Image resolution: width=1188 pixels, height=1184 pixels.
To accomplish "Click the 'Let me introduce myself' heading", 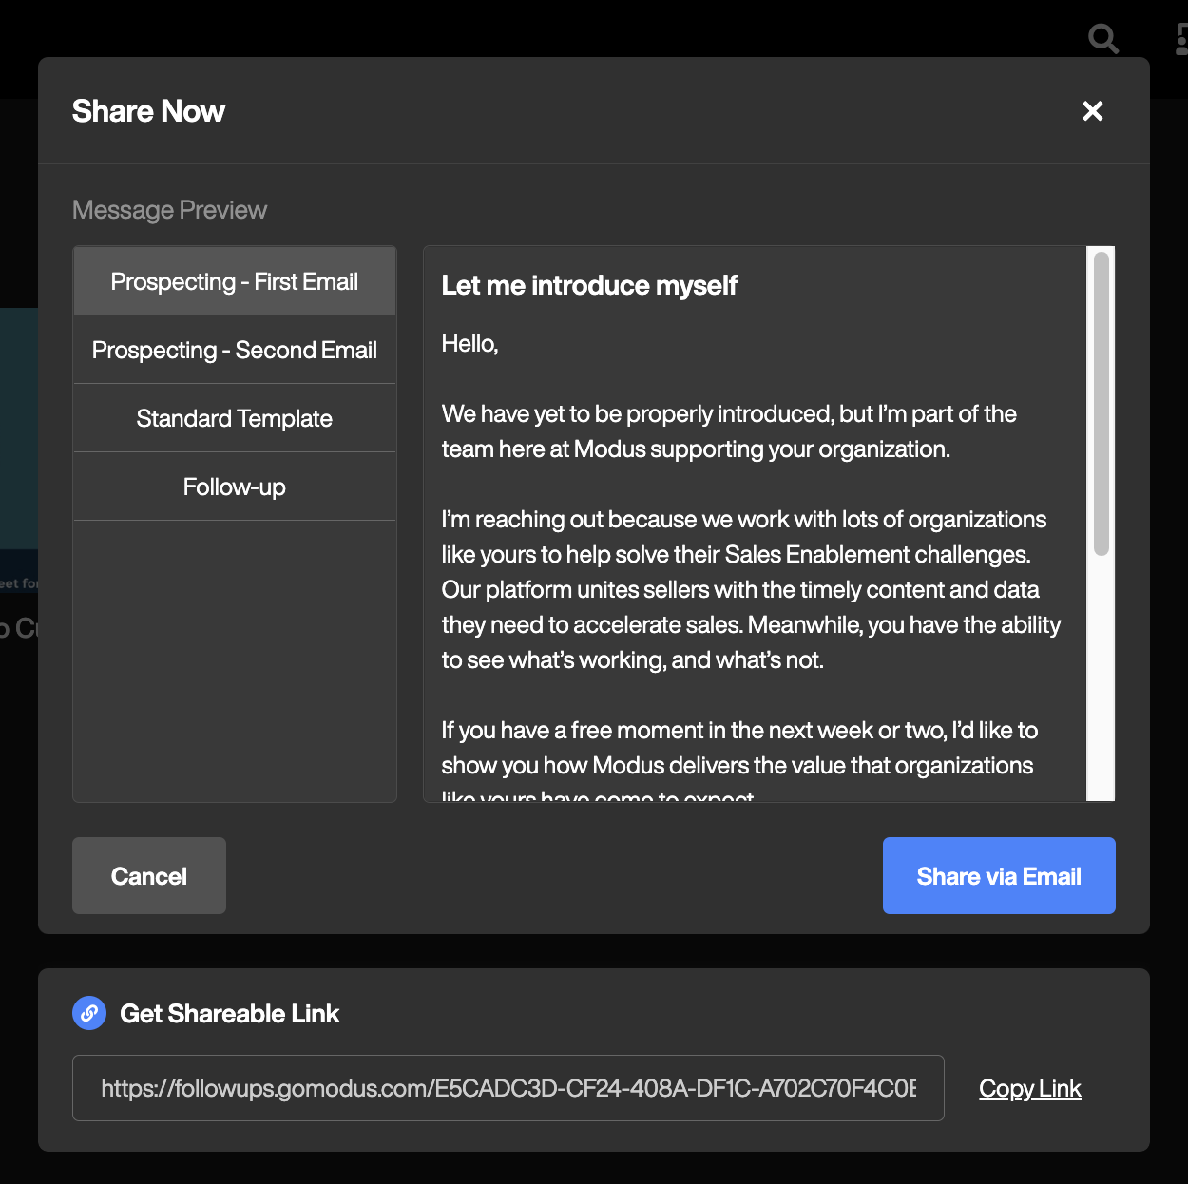I will tap(589, 285).
